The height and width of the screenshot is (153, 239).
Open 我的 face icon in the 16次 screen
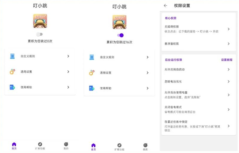click(x=146, y=145)
